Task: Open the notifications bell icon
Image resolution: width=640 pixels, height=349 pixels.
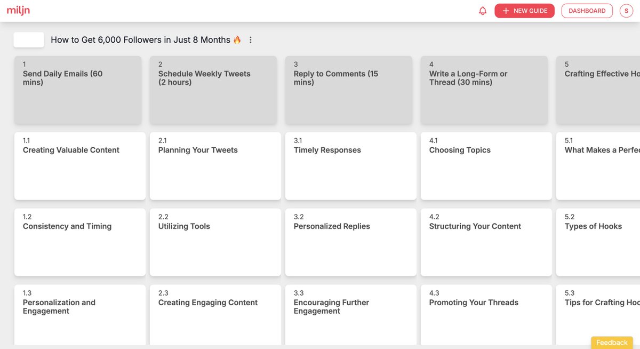Action: coord(483,11)
